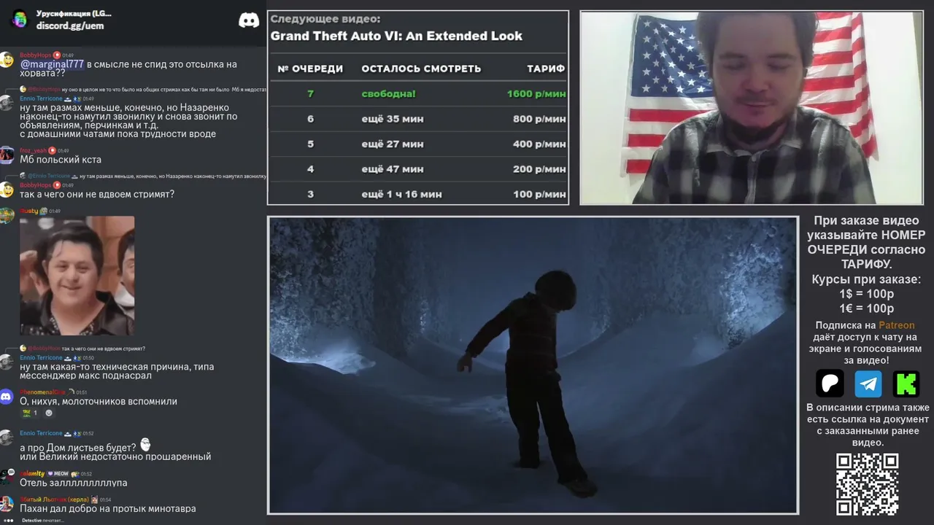Click the "ОСТАЛОСЬ СМОТРЕТЬ" column header
The height and width of the screenshot is (525, 934).
point(421,69)
